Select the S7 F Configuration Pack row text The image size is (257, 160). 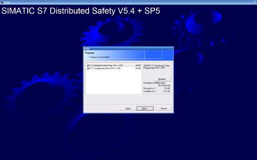pos(105,69)
